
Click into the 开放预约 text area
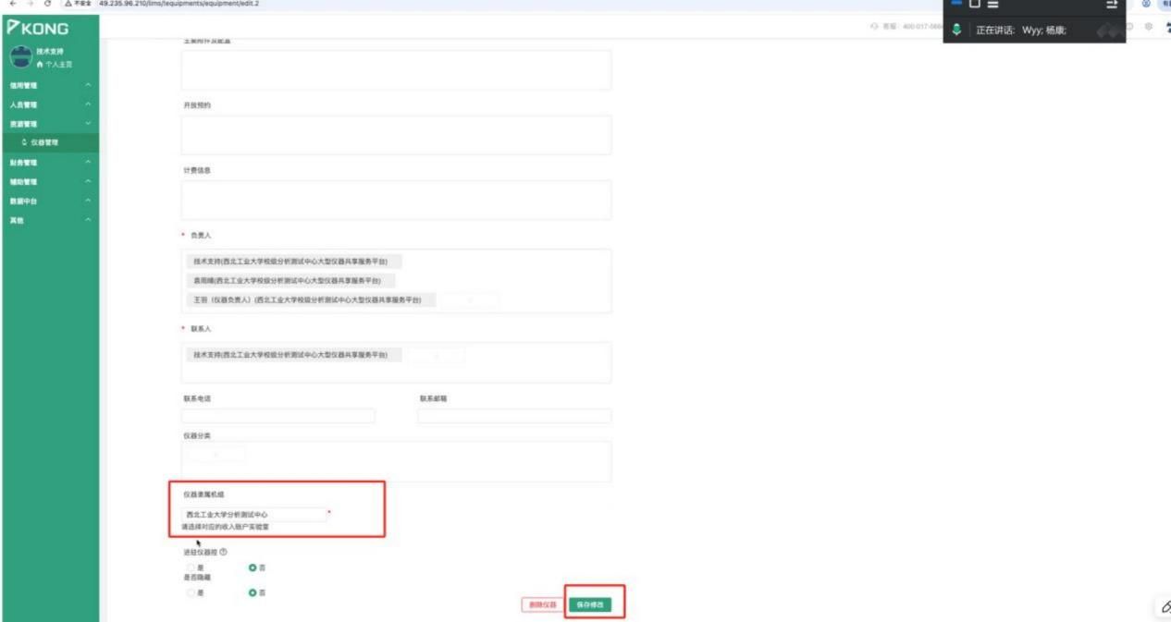pyautogui.click(x=396, y=135)
